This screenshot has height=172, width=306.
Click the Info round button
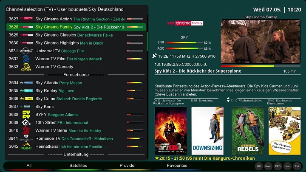click(x=287, y=166)
